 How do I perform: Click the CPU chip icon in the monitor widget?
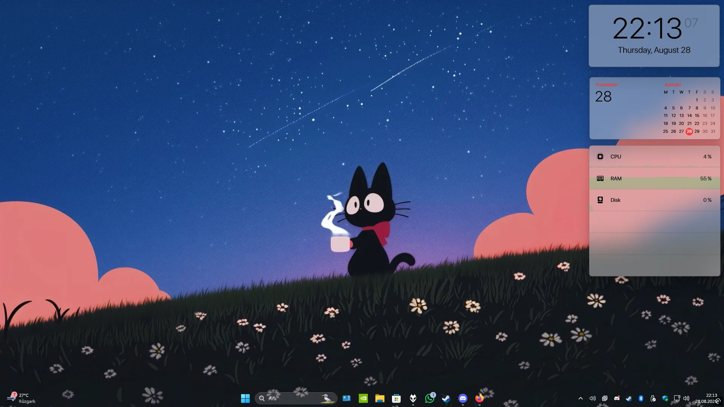[x=600, y=157]
